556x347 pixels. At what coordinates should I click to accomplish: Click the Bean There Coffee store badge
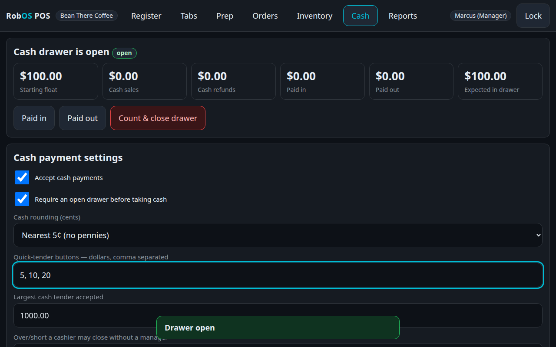tap(86, 16)
